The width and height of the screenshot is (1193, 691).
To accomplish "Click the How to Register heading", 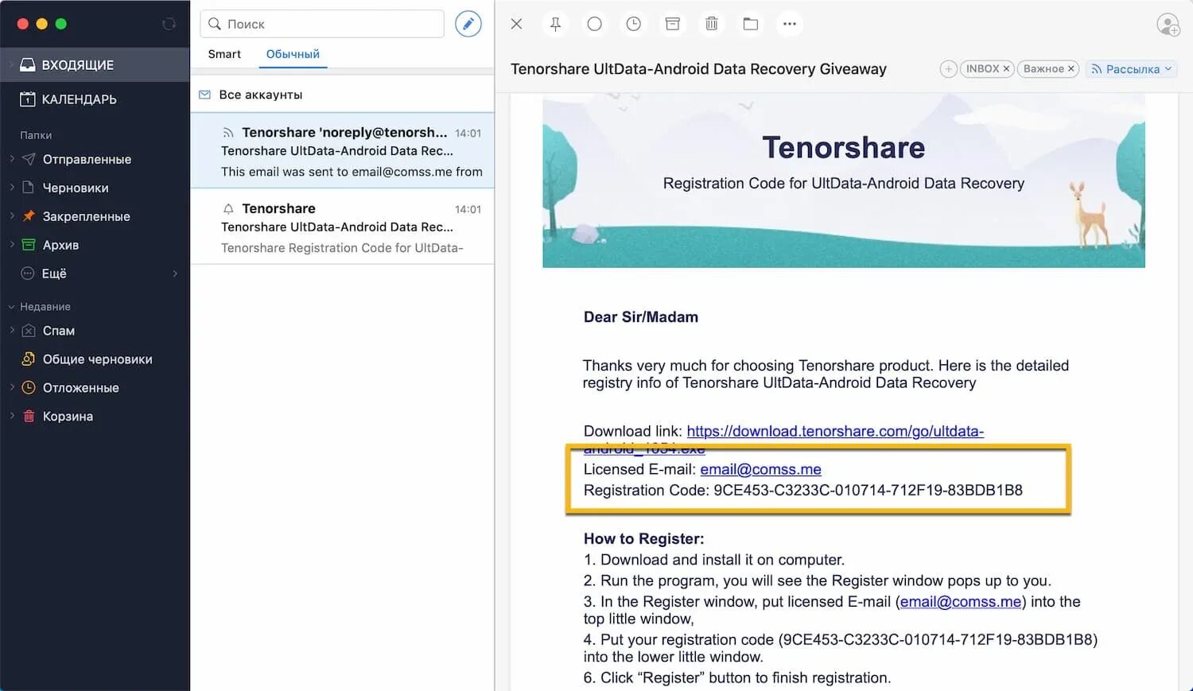I will point(643,539).
